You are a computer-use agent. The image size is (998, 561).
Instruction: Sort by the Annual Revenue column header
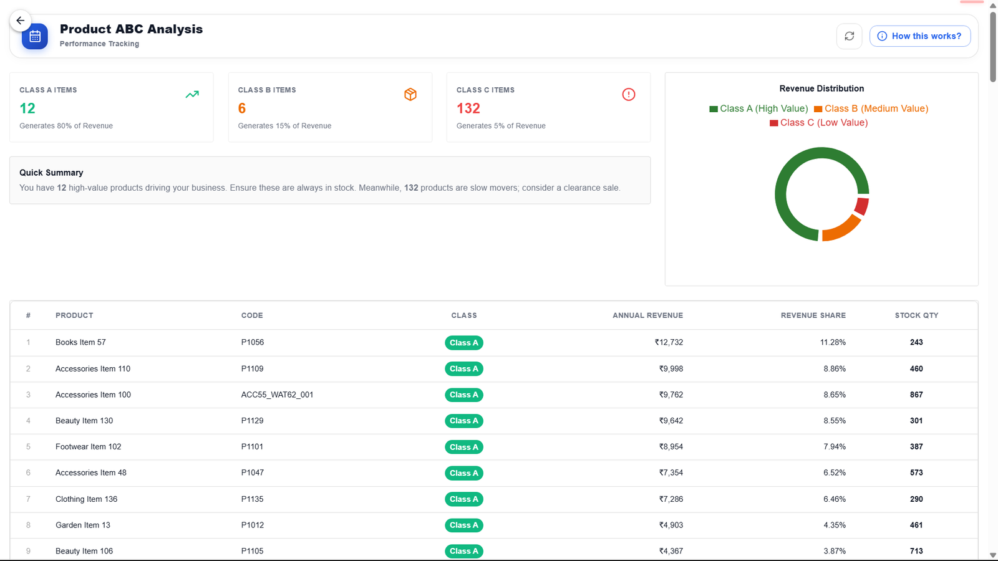pos(647,315)
